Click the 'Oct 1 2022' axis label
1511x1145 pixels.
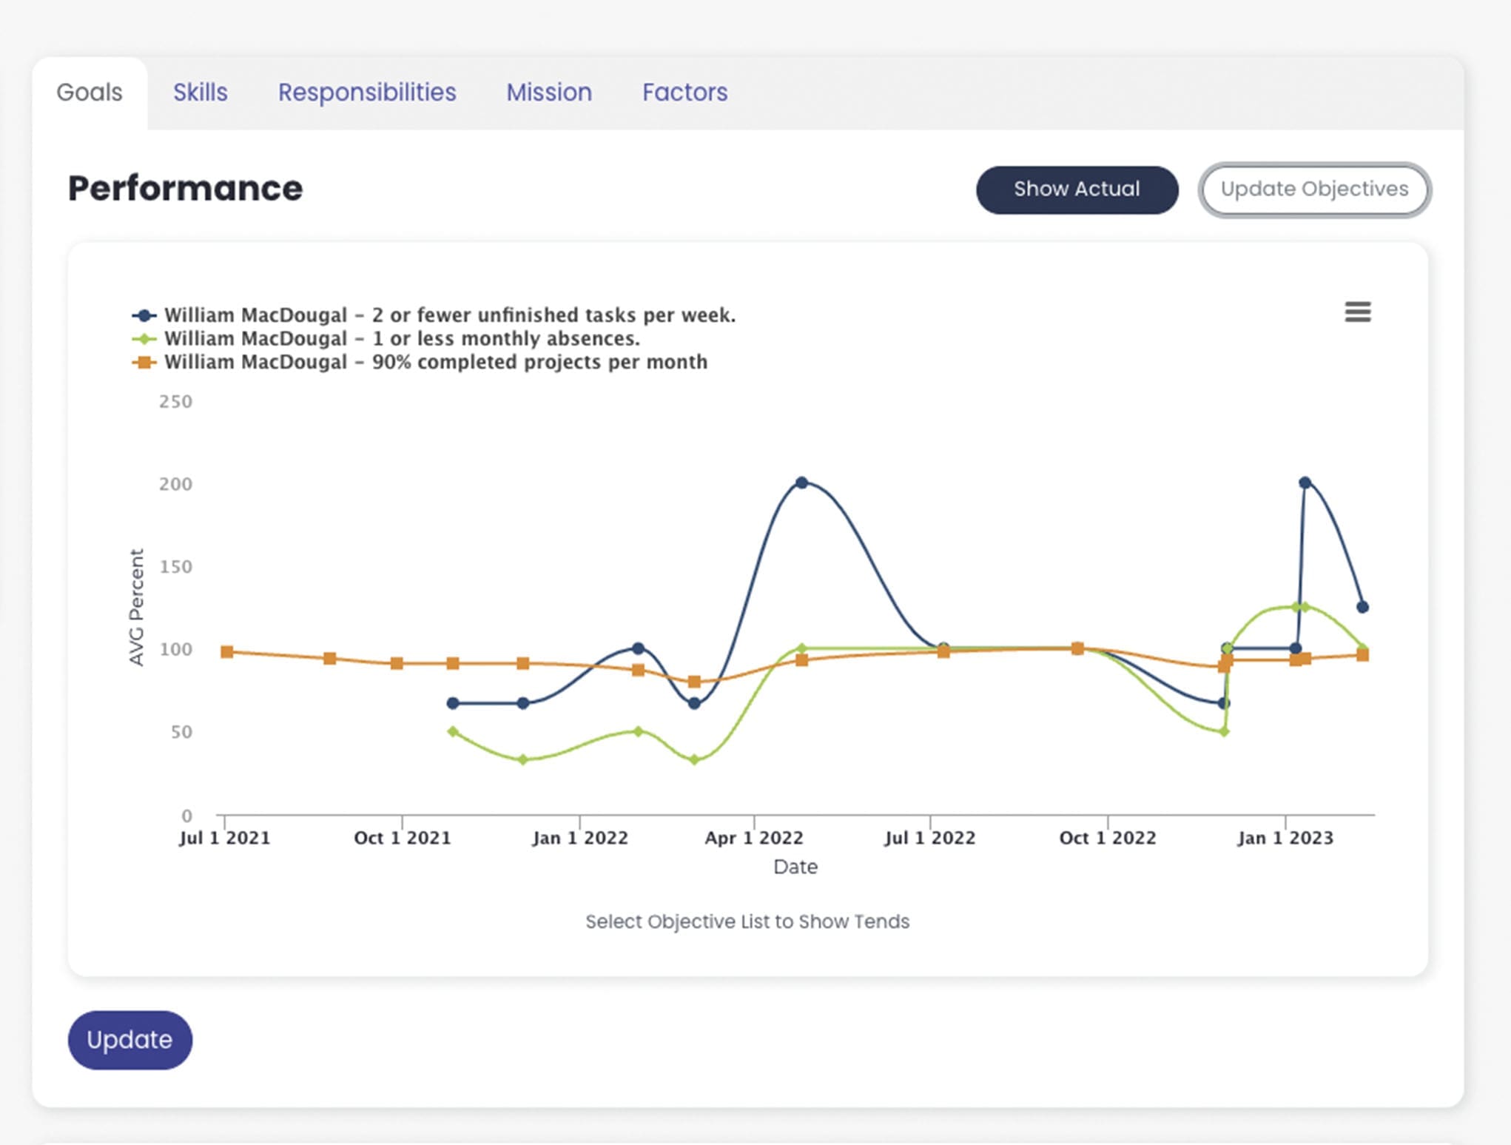1108,838
